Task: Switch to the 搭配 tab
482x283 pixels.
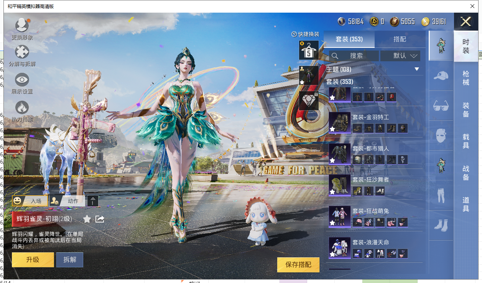Action: (x=400, y=39)
